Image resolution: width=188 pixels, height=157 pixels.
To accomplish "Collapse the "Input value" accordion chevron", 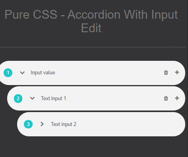I will click(22, 73).
